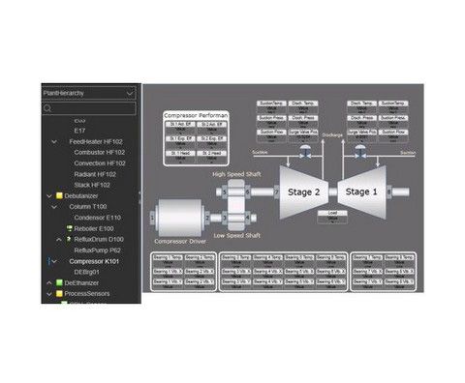Click the green status icon beside DeEthanizer

click(x=59, y=282)
